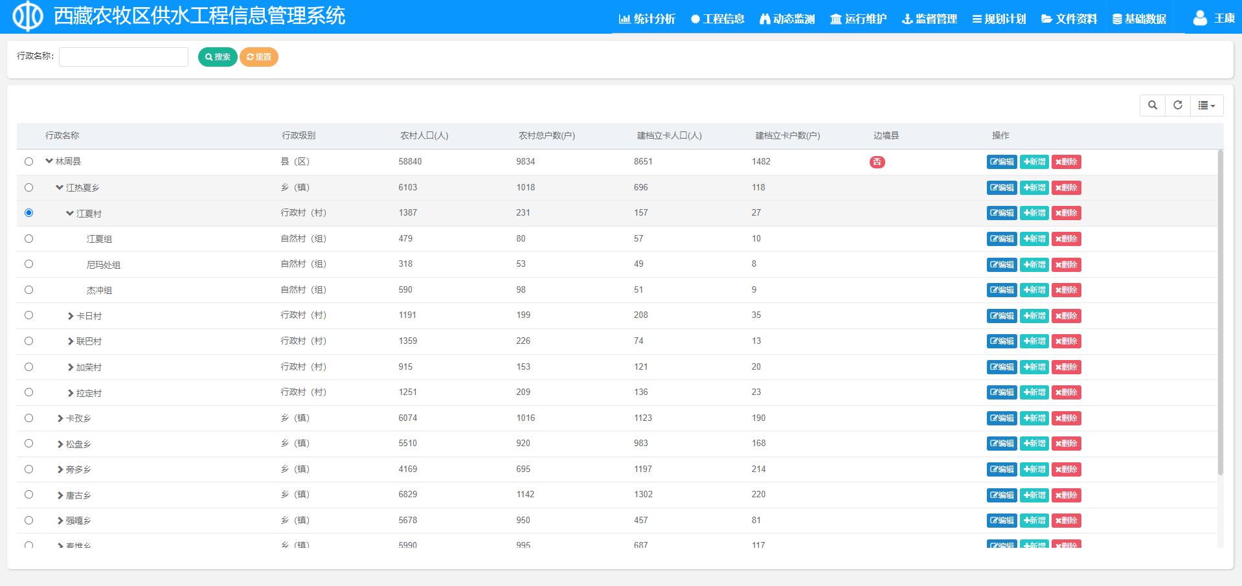This screenshot has width=1242, height=586.
Task: Expand the 卡日村 tree node
Action: pyautogui.click(x=71, y=316)
